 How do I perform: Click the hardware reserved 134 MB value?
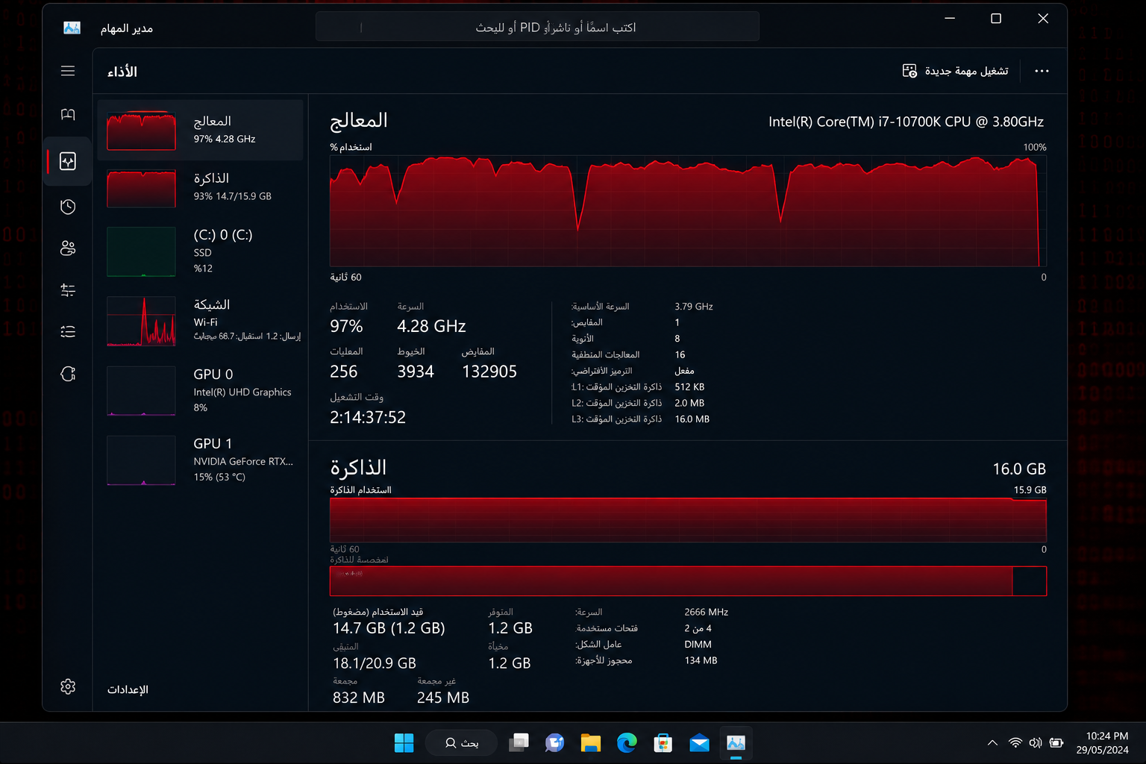701,660
